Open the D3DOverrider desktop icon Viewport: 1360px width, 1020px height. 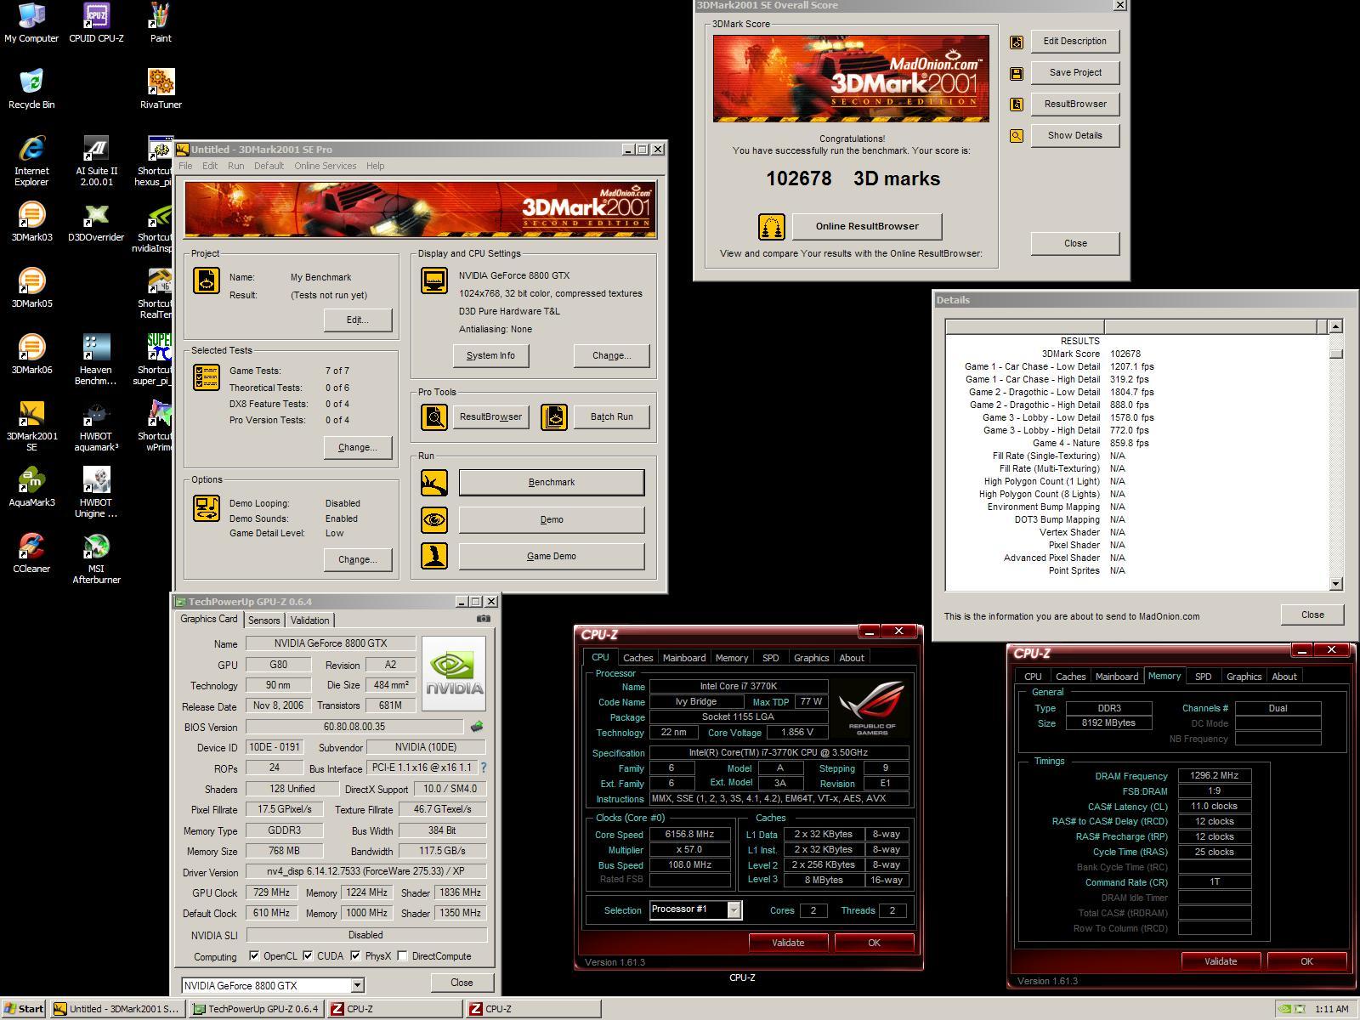96,222
